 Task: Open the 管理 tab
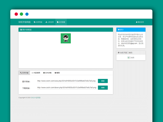point(57,73)
